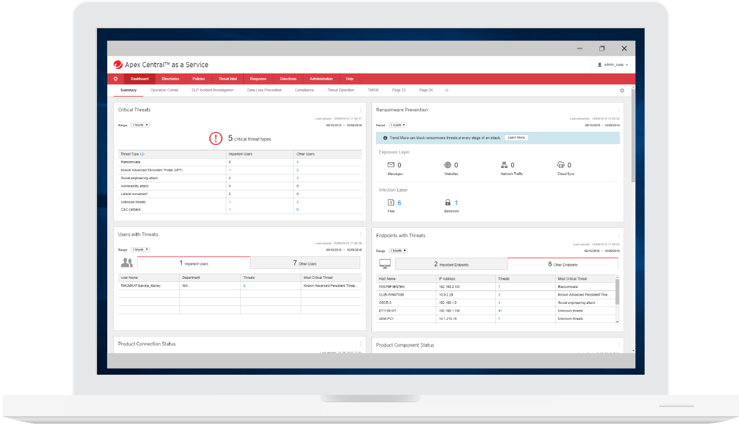The width and height of the screenshot is (739, 424).
Task: Open the Endpoints with Threats Range dropdown
Action: pyautogui.click(x=398, y=250)
